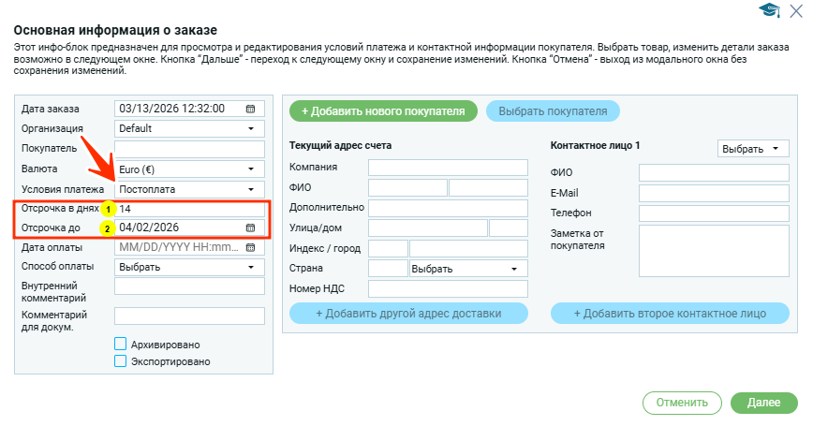Click Добавить нового покупателя button
This screenshot has width=813, height=426.
383,111
